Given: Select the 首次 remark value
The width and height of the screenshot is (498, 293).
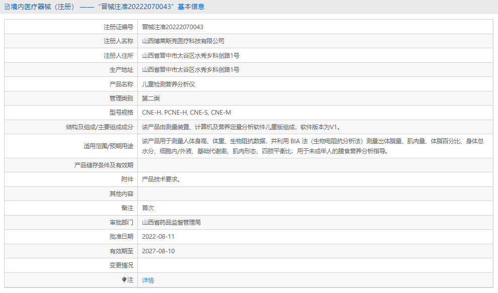Looking at the screenshot, I should tap(148, 208).
